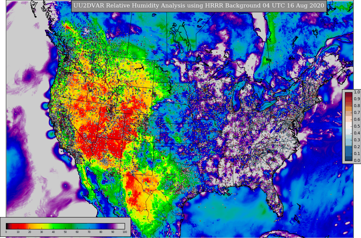Click the gray end band of the humidity colorbar

121,226
